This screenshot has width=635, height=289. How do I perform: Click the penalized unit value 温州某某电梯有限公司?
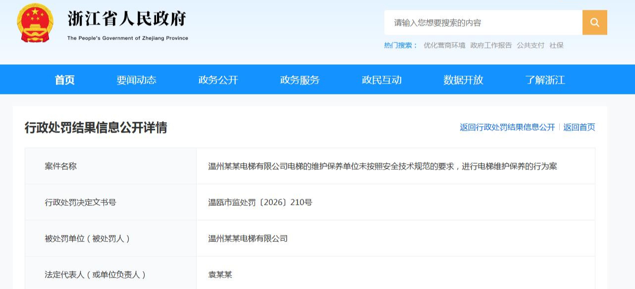point(248,239)
